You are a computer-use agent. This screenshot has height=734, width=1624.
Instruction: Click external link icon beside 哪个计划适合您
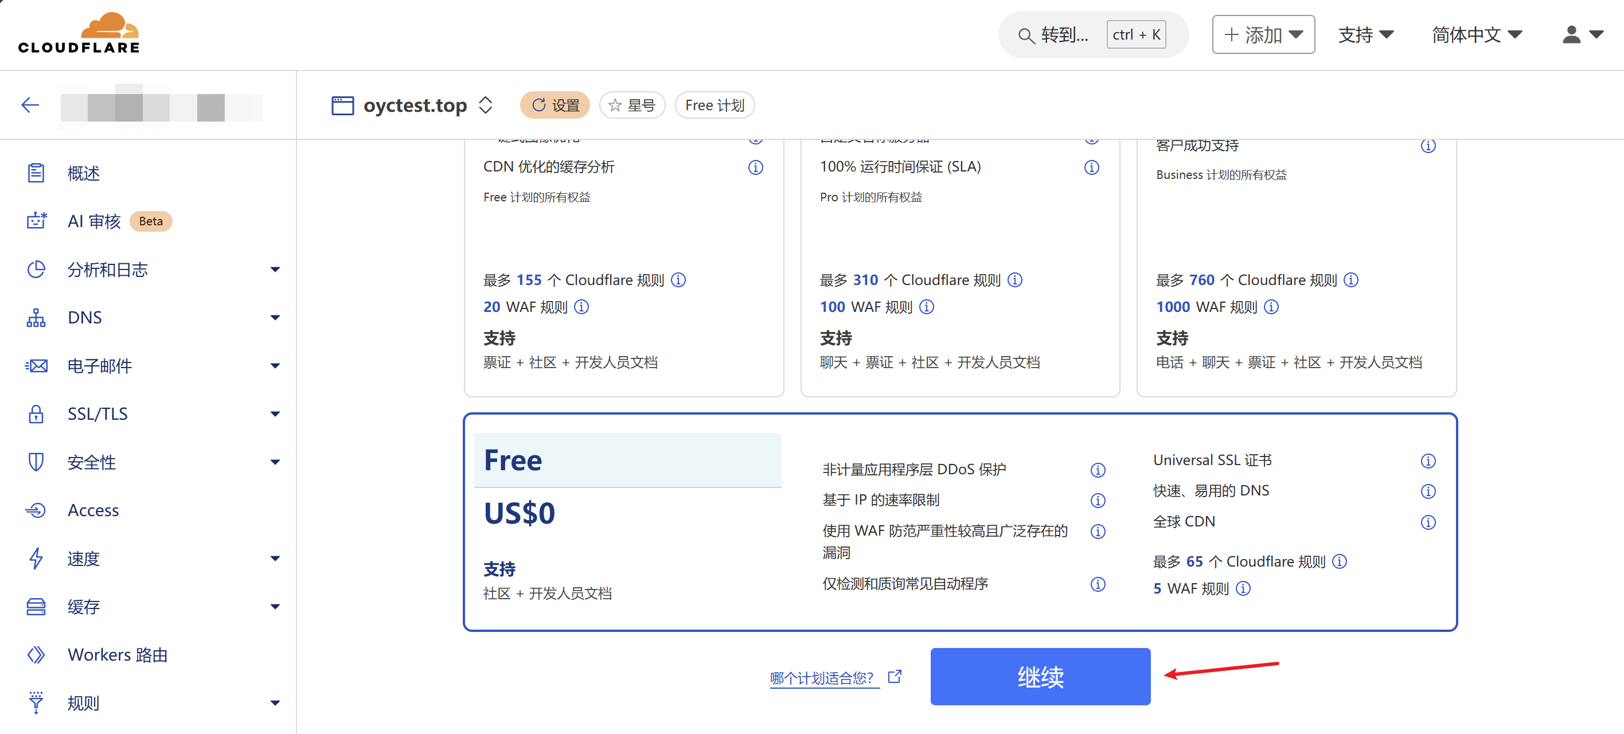click(x=894, y=677)
